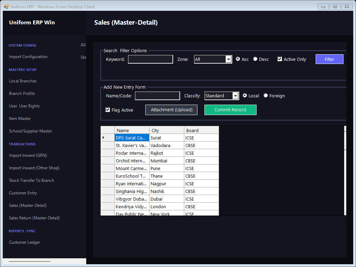Click the Filter button
This screenshot has width=356, height=267.
point(330,59)
